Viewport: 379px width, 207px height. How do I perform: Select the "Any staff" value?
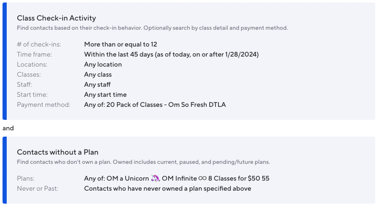97,85
